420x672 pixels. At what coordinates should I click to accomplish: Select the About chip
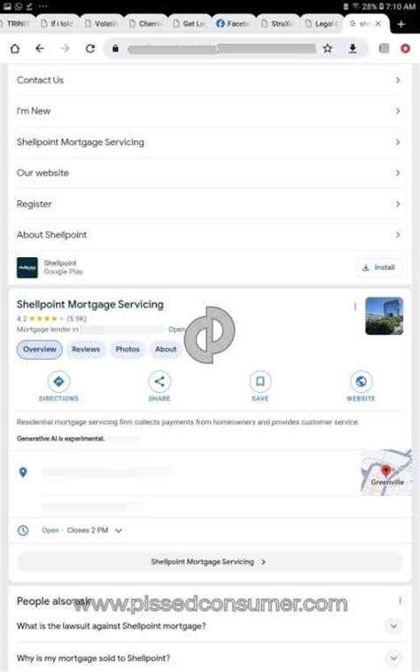click(166, 349)
